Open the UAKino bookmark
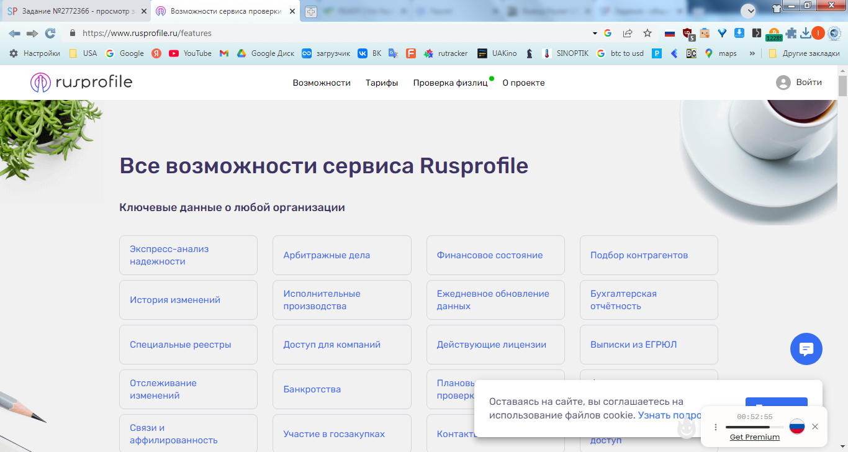 [x=497, y=53]
